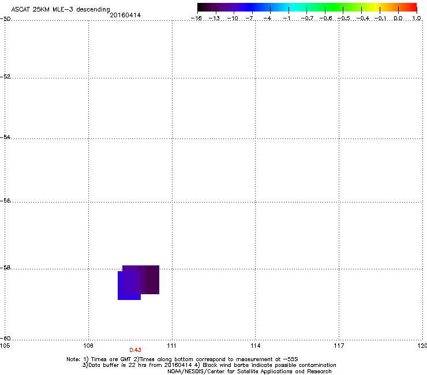This screenshot has height=375, width=427.
Task: Click the note line about Times are GMT
Action: tap(182, 359)
